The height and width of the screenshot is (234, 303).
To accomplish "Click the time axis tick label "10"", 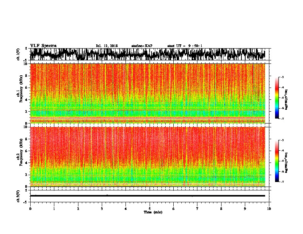I will pyautogui.click(x=269, y=209).
